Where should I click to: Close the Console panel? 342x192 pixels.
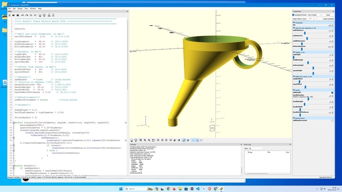241,144
